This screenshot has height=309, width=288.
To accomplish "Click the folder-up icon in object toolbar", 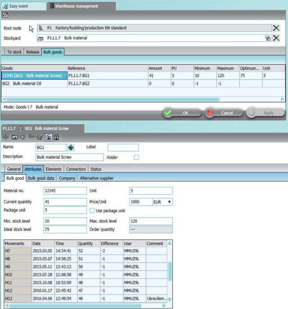I will pos(15,137).
